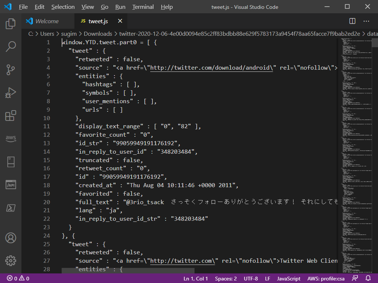This screenshot has width=378, height=283.
Task: Select the tweet.js editor tab
Action: (101, 21)
